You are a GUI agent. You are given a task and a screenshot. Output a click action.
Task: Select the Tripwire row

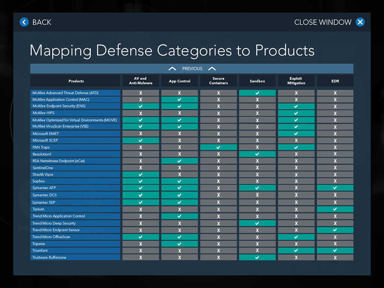(x=75, y=244)
